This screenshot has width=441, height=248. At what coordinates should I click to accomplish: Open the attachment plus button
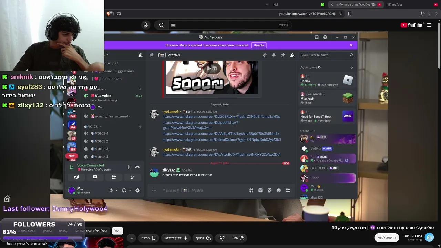154,190
